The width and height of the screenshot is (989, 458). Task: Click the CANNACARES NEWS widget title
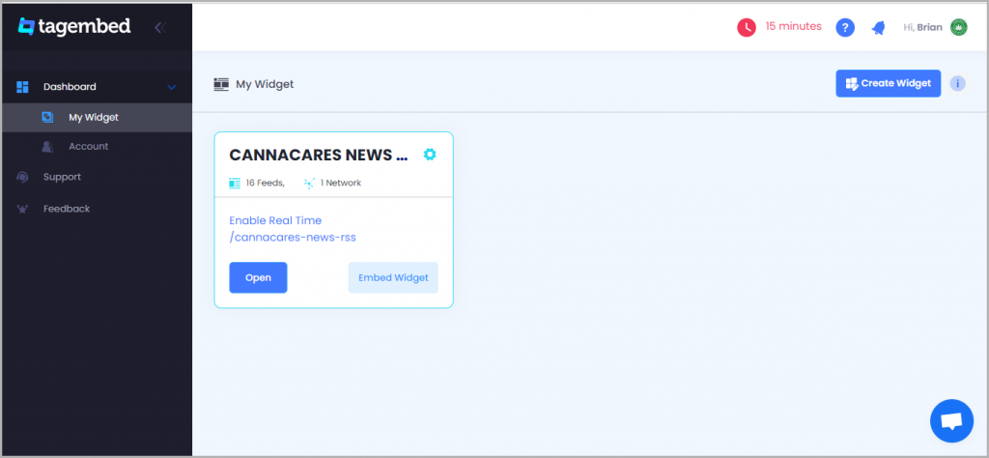pyautogui.click(x=319, y=155)
